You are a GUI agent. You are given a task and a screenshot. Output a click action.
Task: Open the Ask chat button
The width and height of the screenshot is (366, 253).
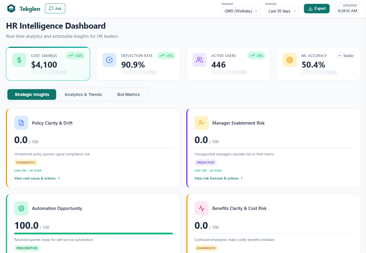(x=55, y=9)
